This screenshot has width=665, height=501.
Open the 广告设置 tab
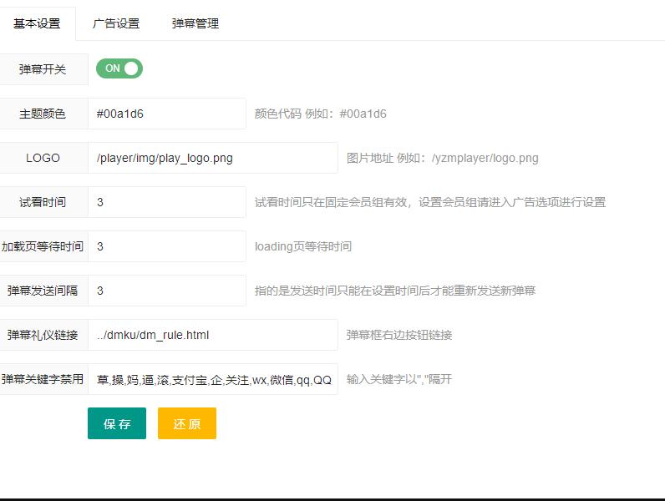click(x=116, y=23)
